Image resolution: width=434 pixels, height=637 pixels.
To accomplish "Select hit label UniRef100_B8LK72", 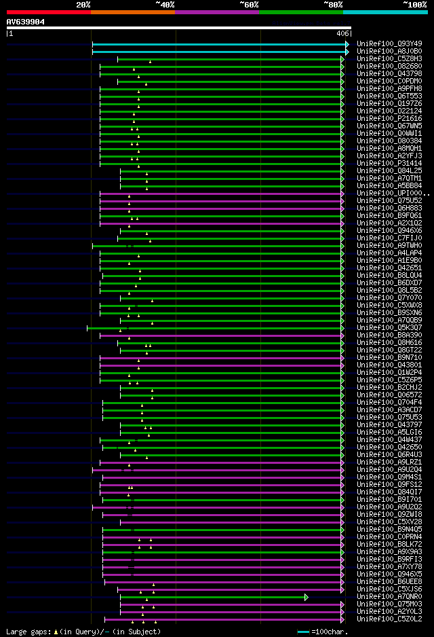I will pyautogui.click(x=389, y=544).
